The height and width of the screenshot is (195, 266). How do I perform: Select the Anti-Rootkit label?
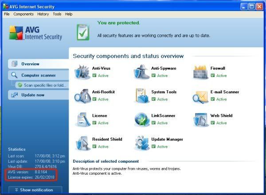(x=103, y=92)
